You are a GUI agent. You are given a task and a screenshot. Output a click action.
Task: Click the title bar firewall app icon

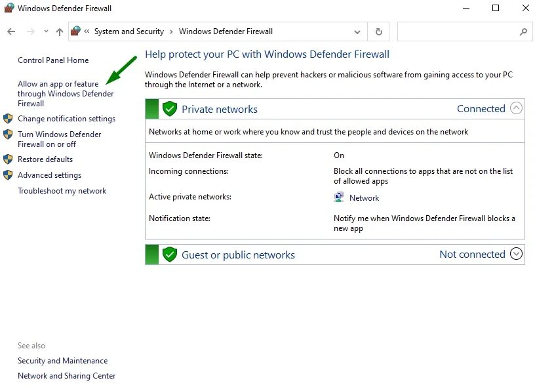tap(9, 8)
